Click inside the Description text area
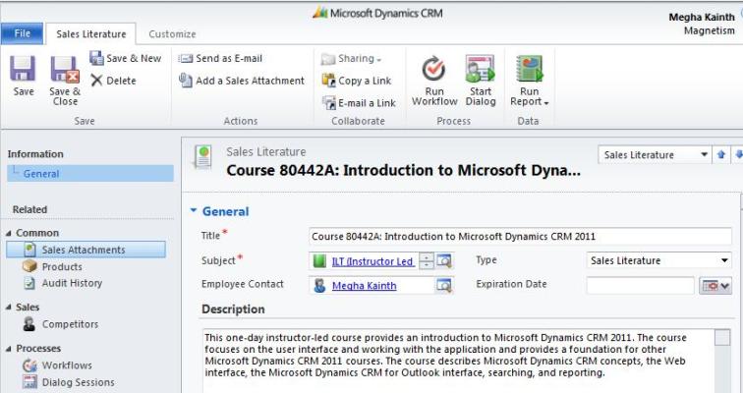The width and height of the screenshot is (743, 393). [459, 360]
